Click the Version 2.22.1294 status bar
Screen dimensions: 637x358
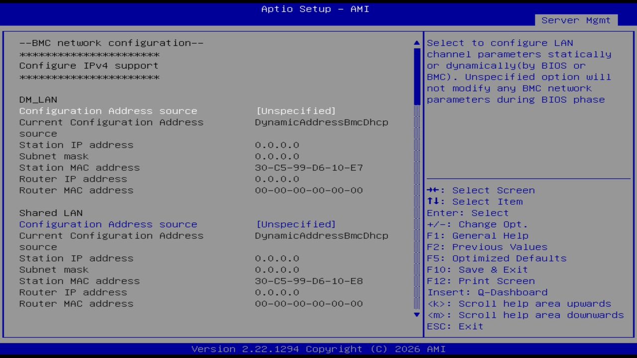pos(315,349)
